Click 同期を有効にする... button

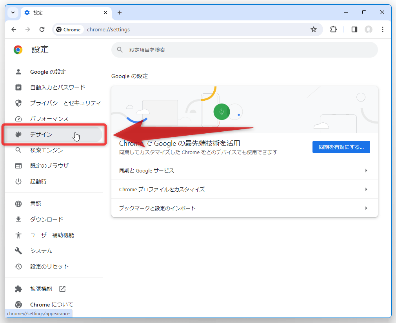[x=341, y=147]
